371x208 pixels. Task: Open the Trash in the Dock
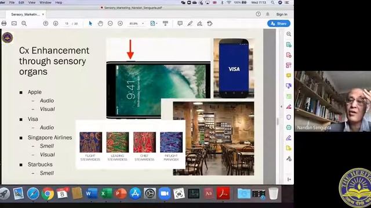tap(273, 194)
